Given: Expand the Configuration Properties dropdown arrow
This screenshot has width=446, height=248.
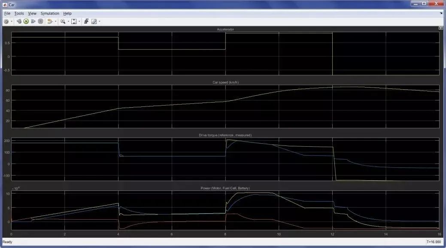Looking at the screenshot, I should 12,21.
